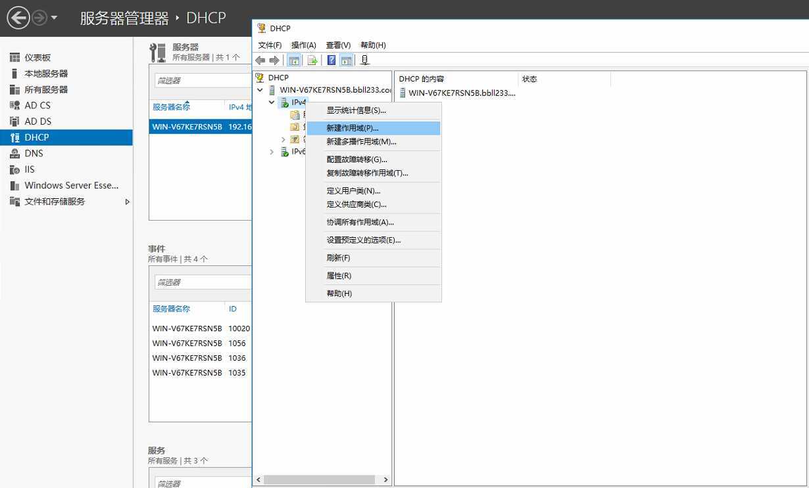This screenshot has width=809, height=488.
Task: Expand the IPv6 tree node
Action: coord(272,152)
